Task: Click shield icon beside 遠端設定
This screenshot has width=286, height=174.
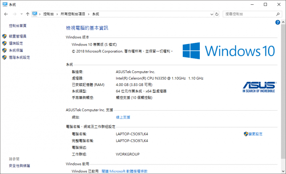Action: pyautogui.click(x=4, y=43)
